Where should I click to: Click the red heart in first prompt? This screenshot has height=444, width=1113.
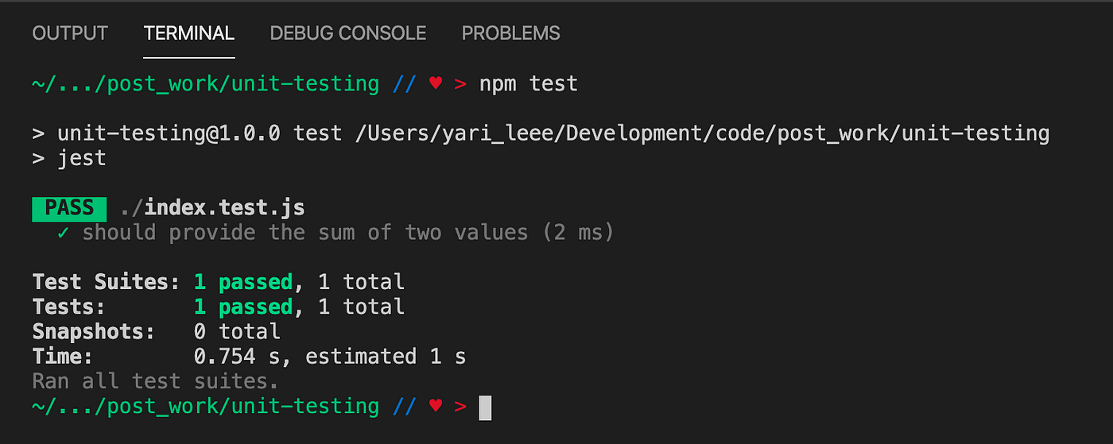pos(435,83)
